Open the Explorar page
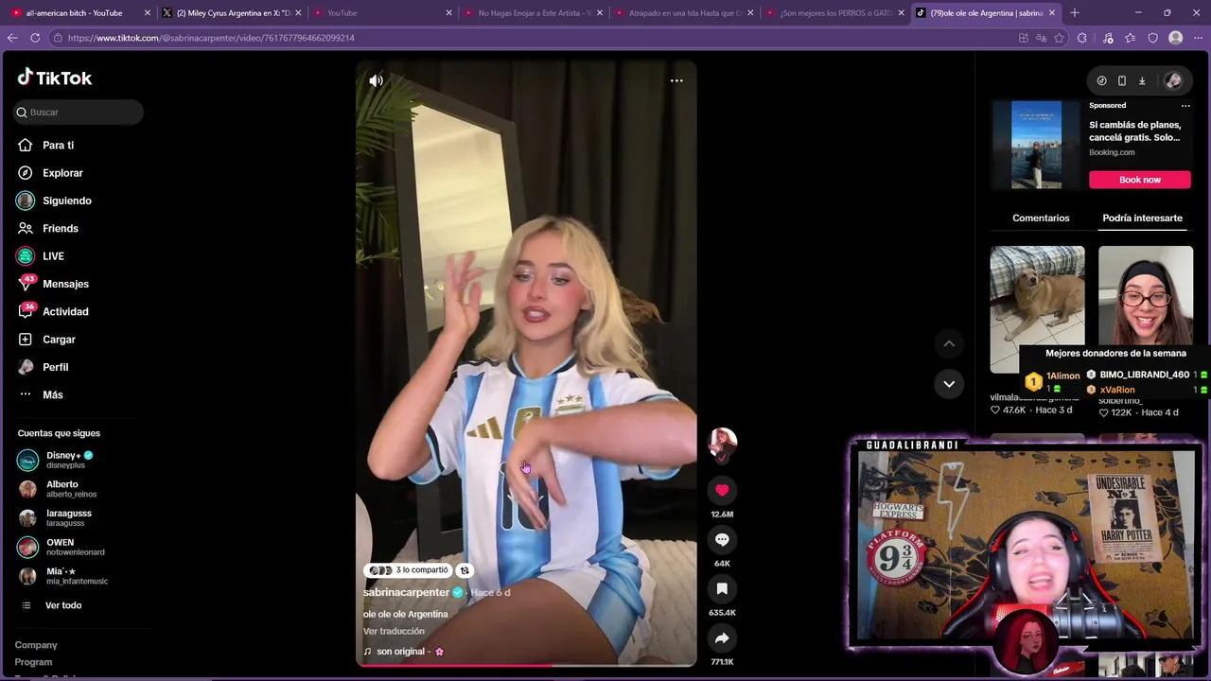Viewport: 1211px width, 681px height. tap(62, 173)
